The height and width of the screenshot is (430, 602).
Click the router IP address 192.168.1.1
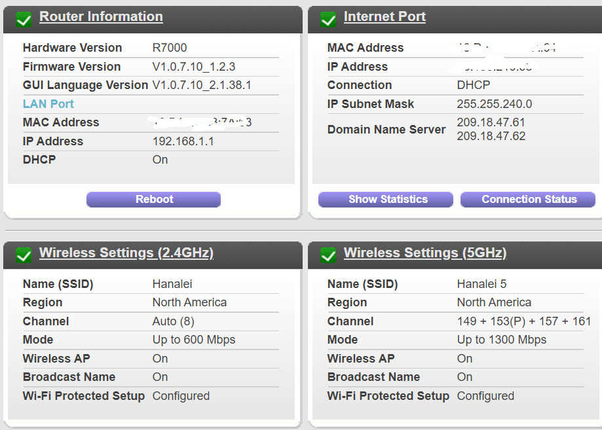point(183,141)
